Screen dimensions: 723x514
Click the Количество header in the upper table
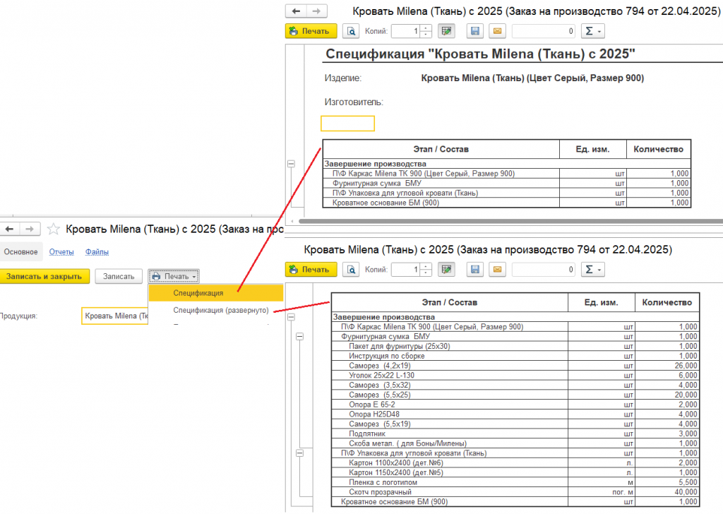click(659, 150)
